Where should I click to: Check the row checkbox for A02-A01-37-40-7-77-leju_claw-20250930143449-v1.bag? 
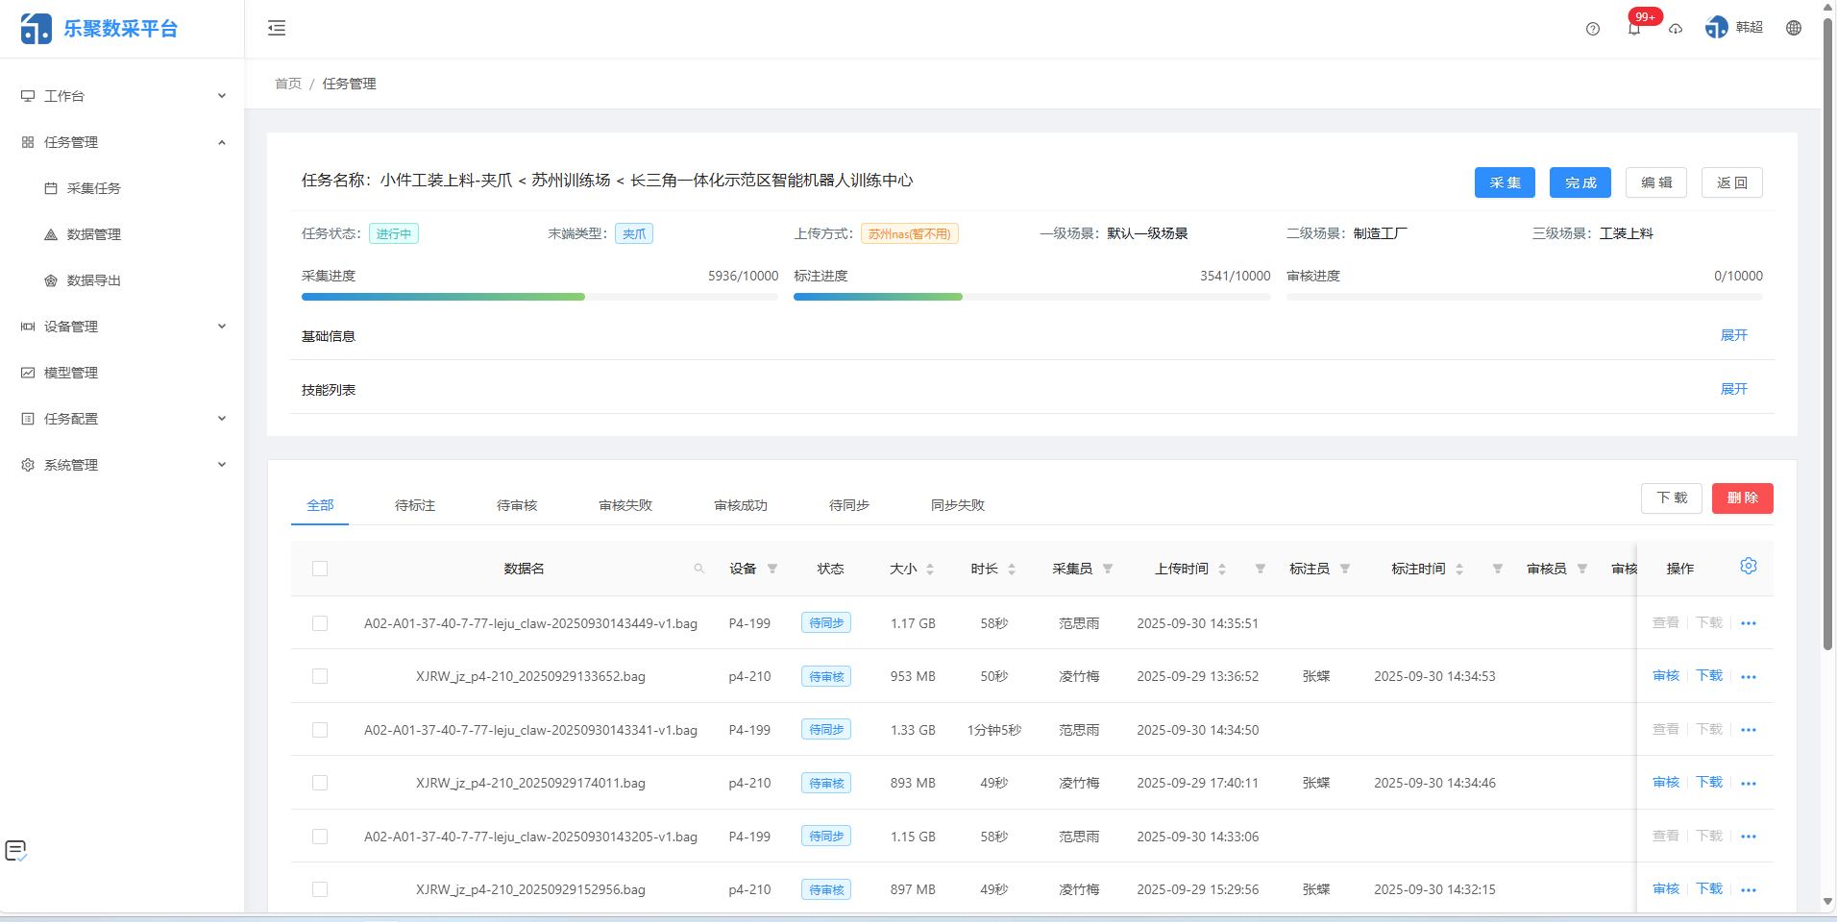pyautogui.click(x=320, y=622)
